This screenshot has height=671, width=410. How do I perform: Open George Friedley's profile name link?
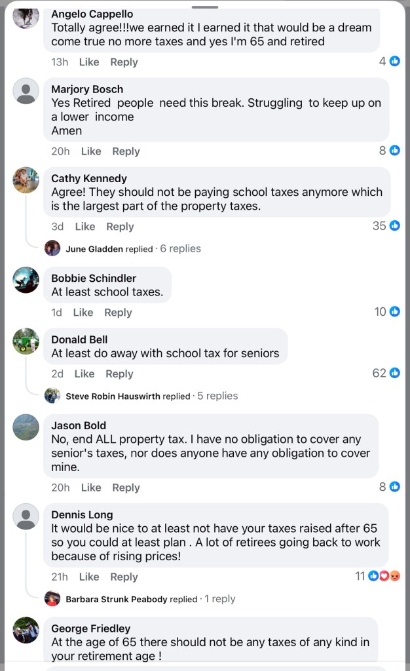click(90, 628)
